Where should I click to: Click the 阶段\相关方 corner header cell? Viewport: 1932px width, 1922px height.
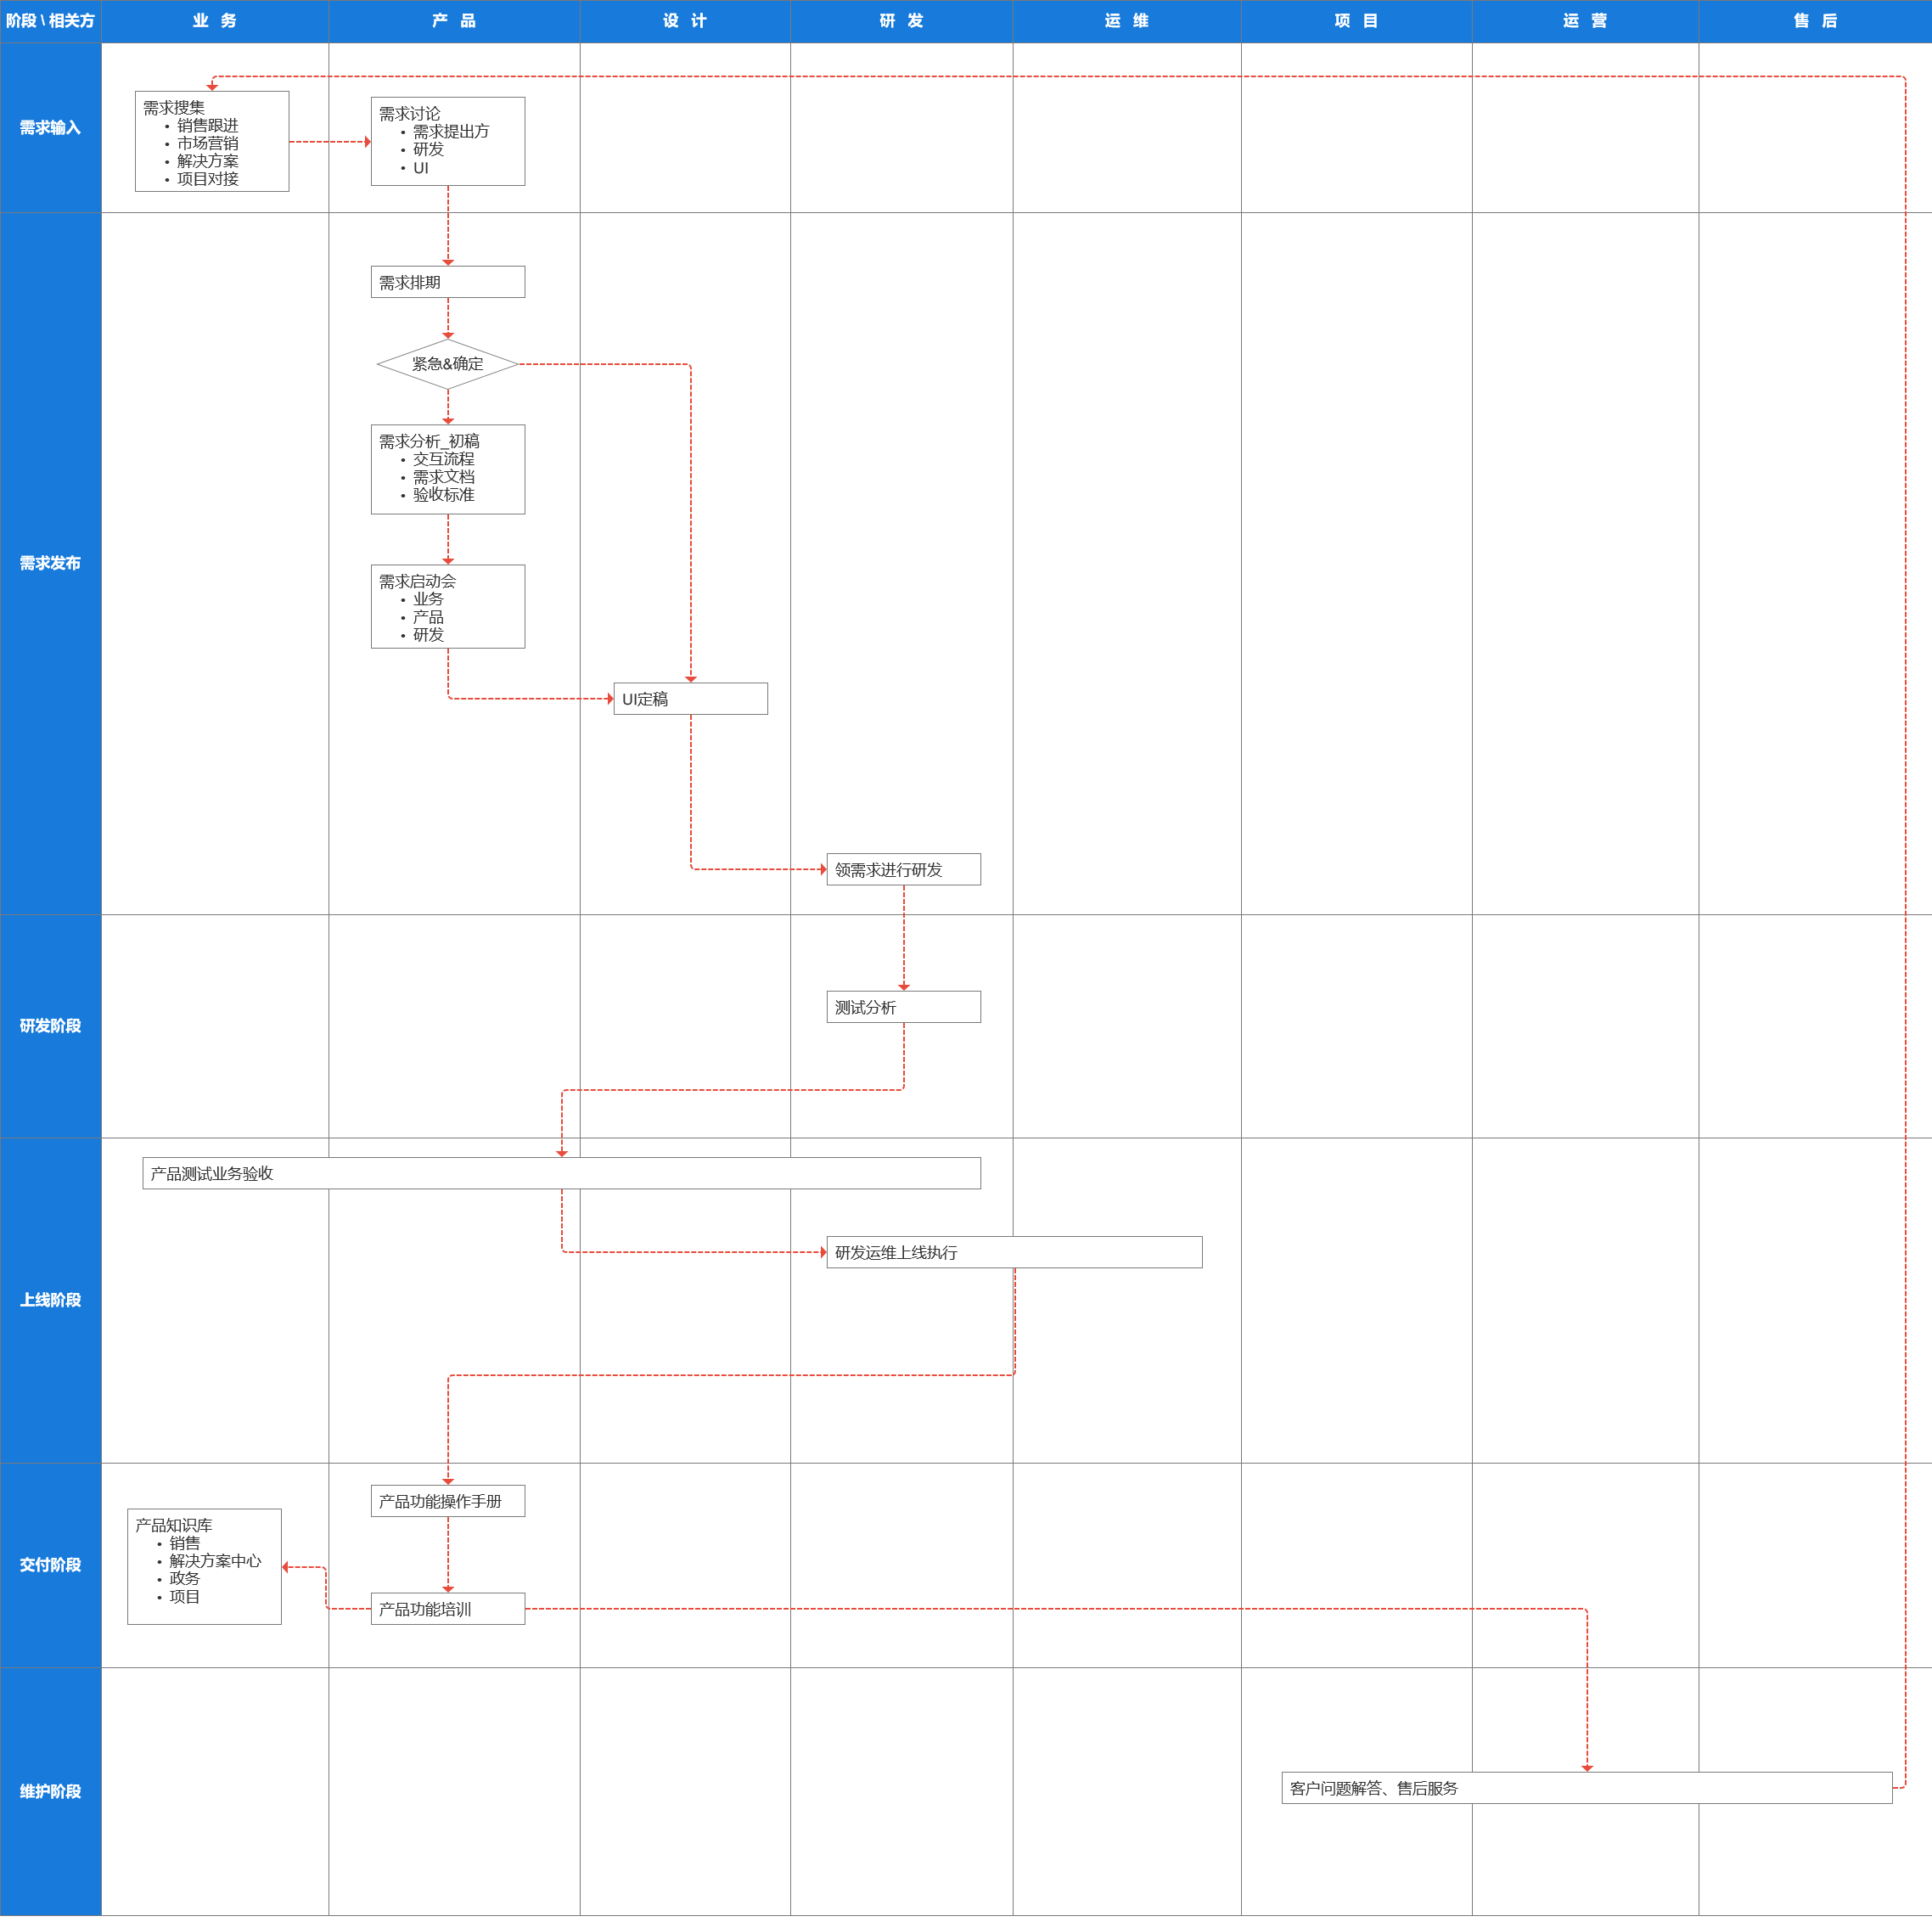[50, 21]
